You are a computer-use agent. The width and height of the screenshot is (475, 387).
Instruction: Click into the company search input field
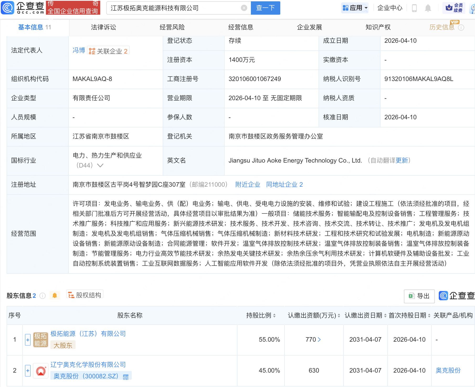coord(173,8)
